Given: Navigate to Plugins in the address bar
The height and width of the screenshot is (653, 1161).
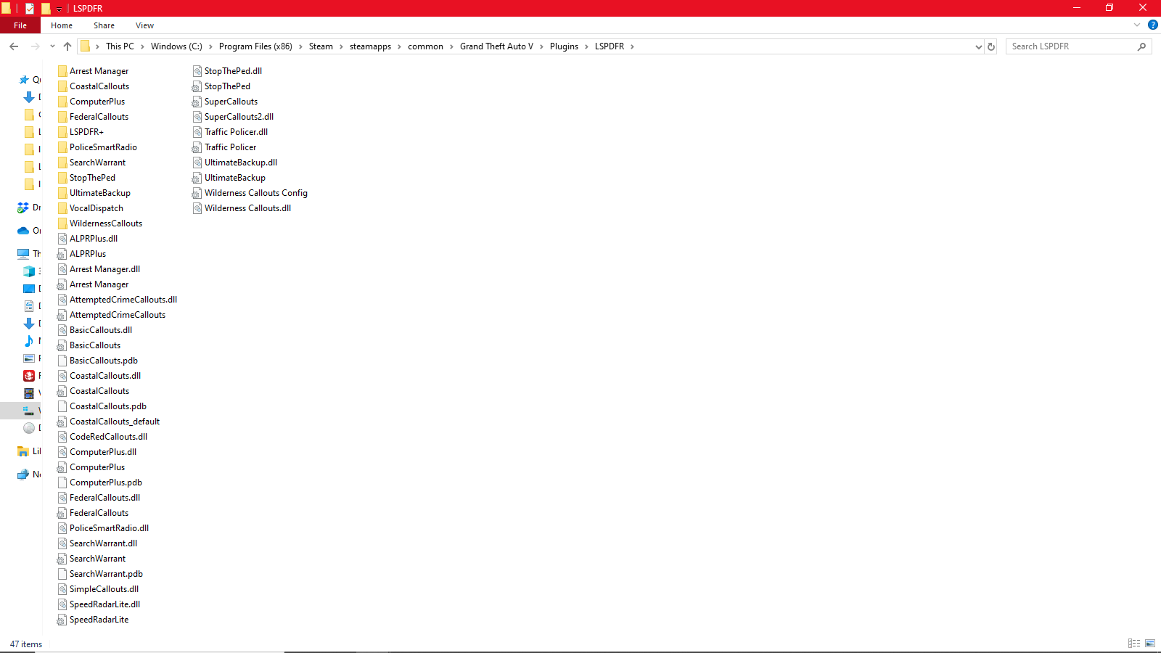Looking at the screenshot, I should (x=564, y=46).
